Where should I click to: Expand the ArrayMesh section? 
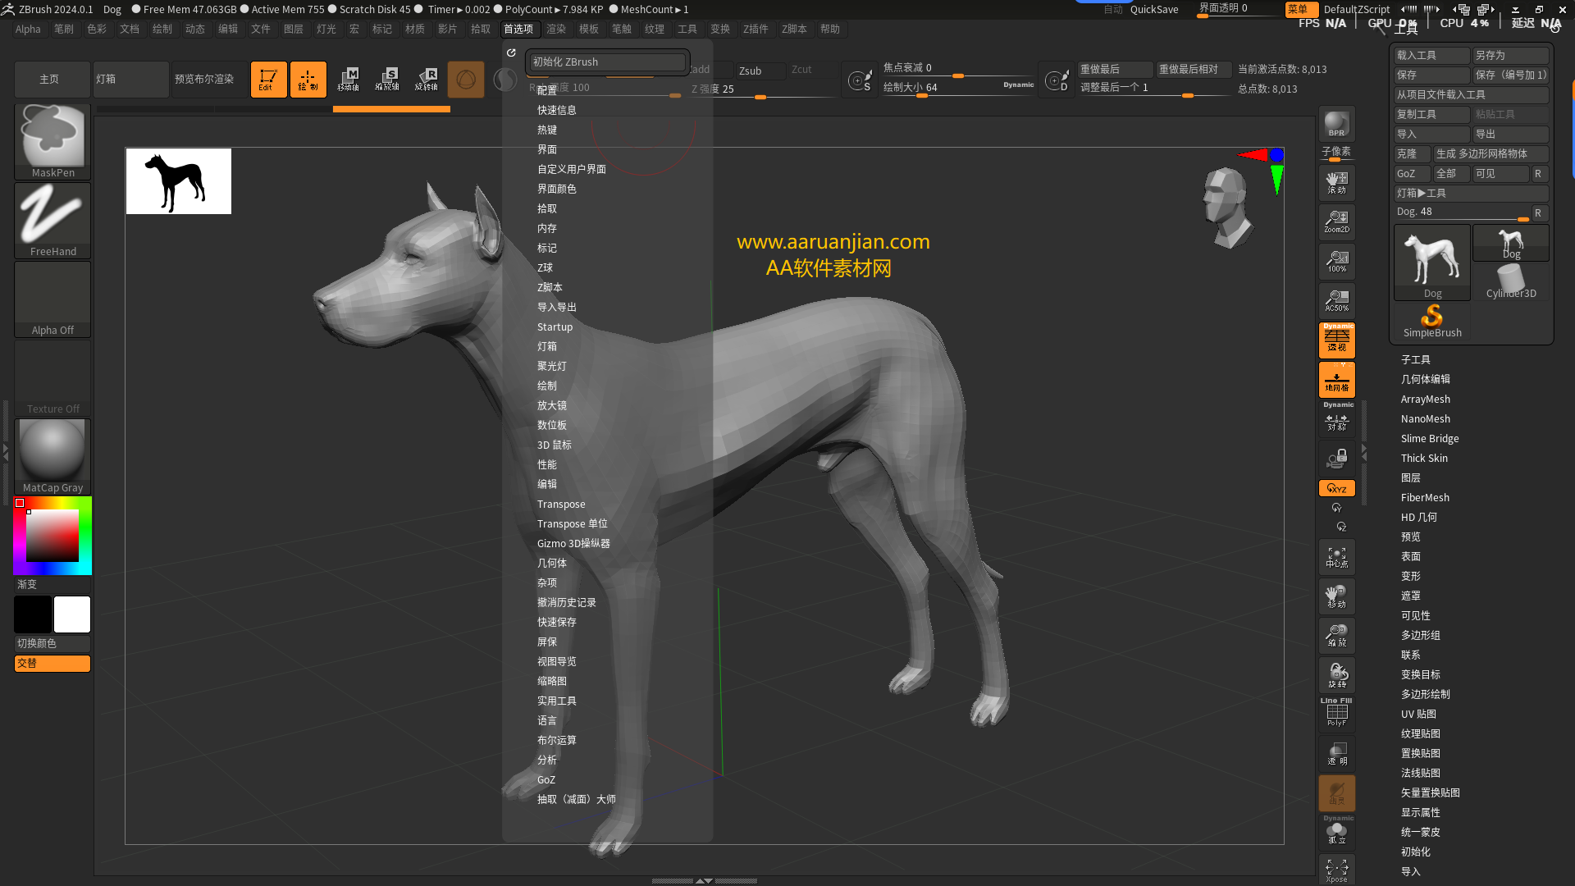(1426, 399)
